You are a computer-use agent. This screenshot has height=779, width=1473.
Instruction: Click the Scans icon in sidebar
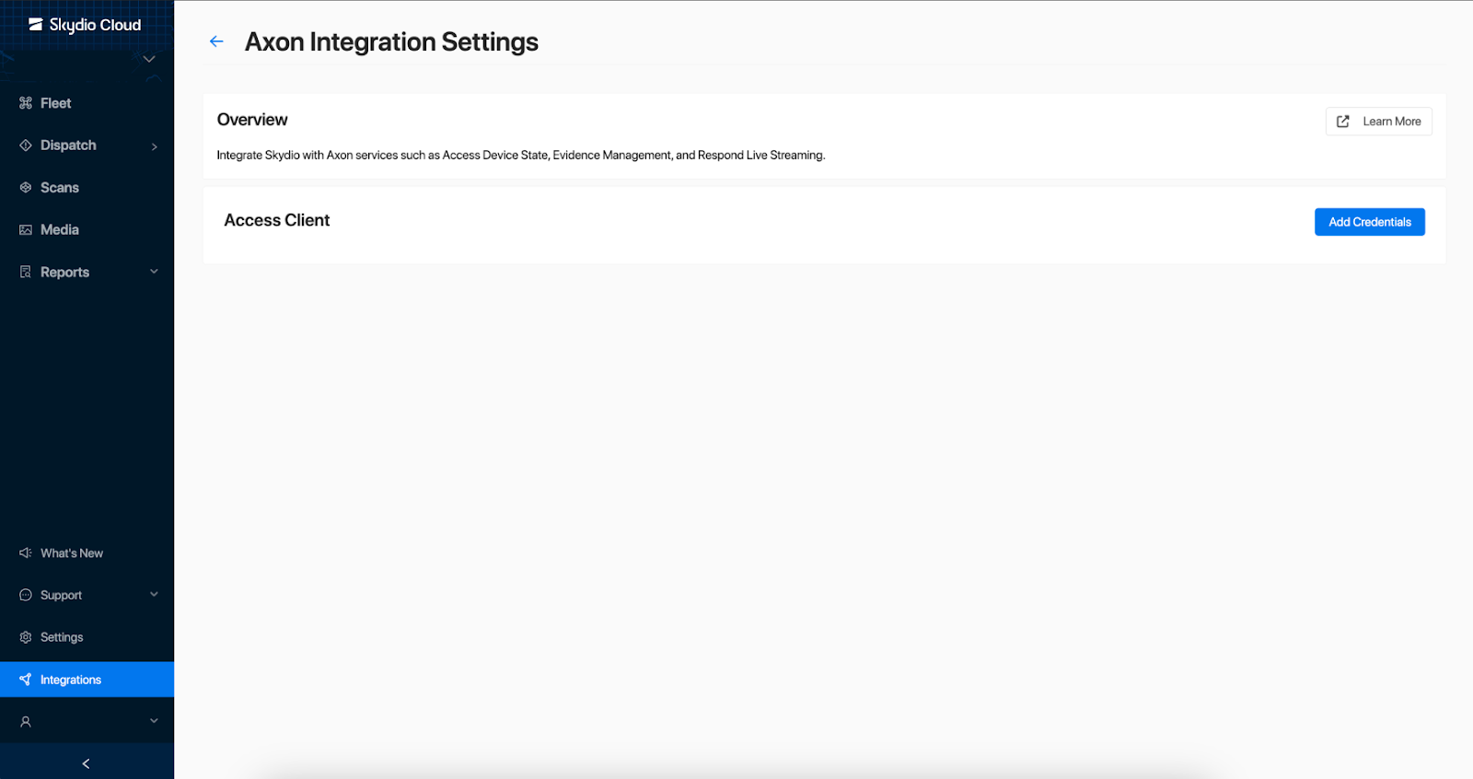pyautogui.click(x=26, y=188)
